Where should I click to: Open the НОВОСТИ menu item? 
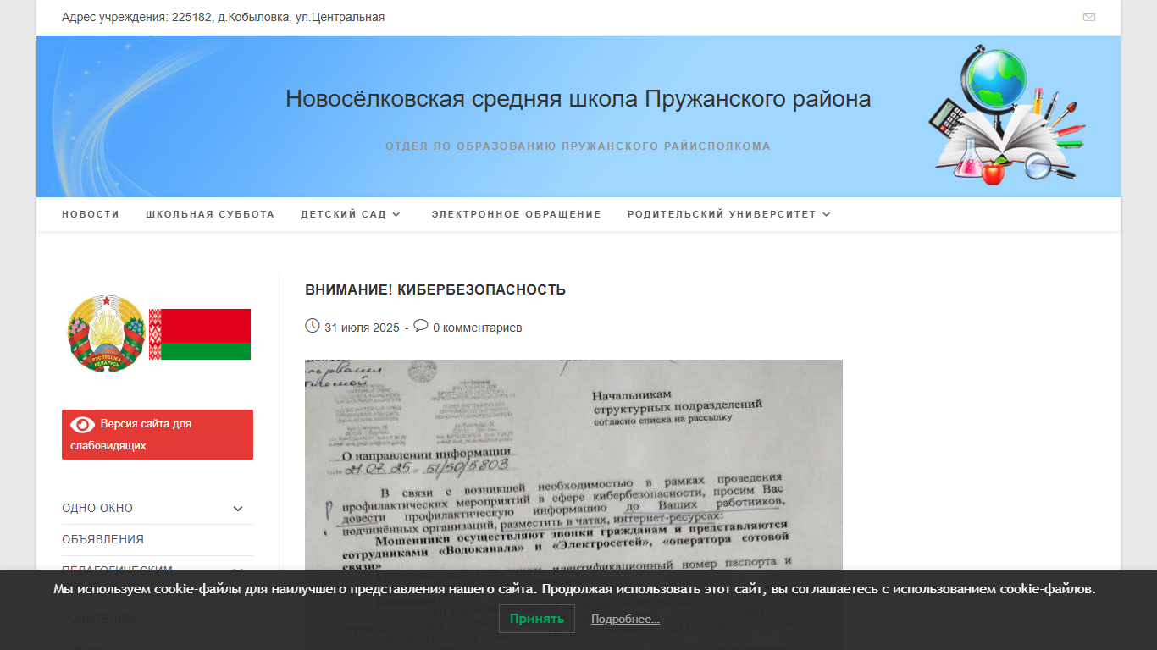[91, 214]
